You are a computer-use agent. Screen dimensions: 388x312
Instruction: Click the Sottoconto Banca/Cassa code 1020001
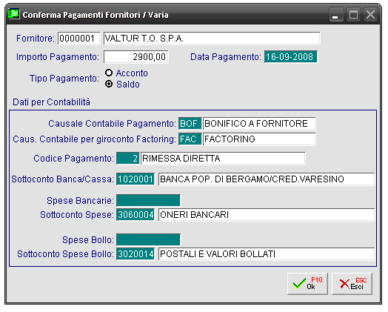point(136,179)
